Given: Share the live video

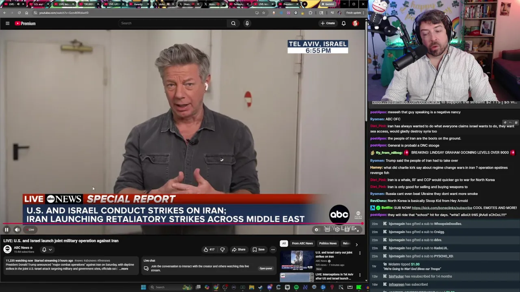Looking at the screenshot, I should click(239, 249).
